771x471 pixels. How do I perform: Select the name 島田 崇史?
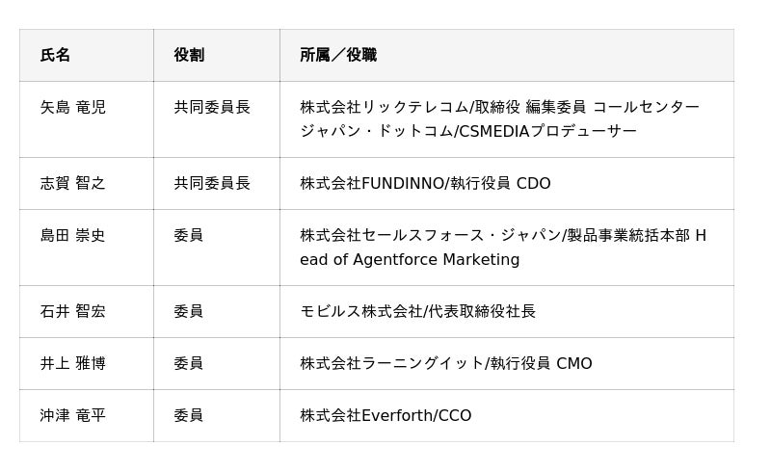point(73,235)
